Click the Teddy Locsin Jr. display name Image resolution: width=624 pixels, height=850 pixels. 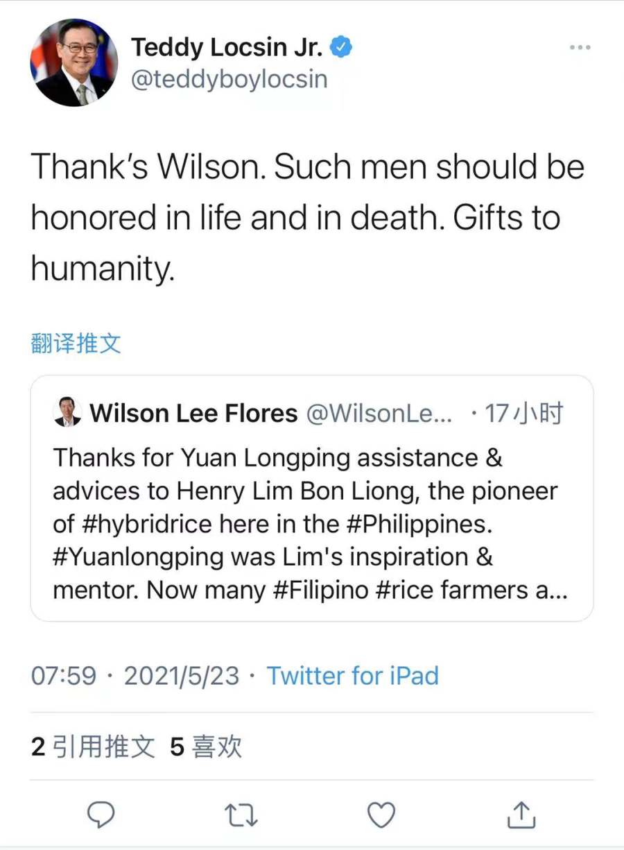coord(227,47)
